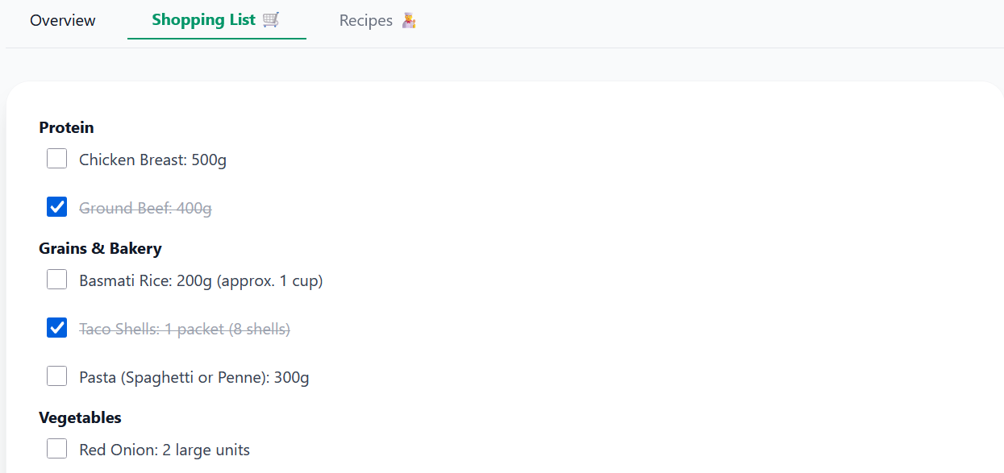1004x473 pixels.
Task: Uncheck the Taco Shells checkbox
Action: pyautogui.click(x=56, y=328)
